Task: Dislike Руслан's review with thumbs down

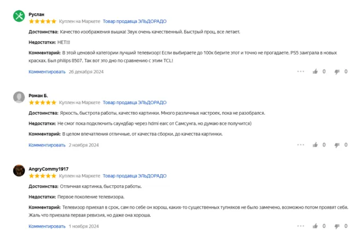Action: click(337, 72)
